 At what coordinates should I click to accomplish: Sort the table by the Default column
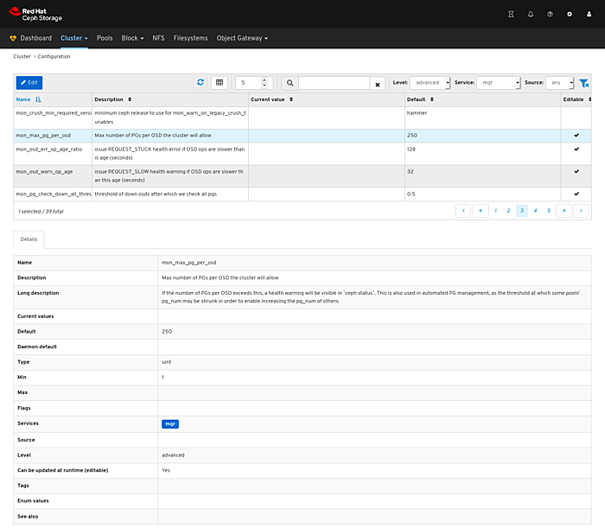coord(417,99)
